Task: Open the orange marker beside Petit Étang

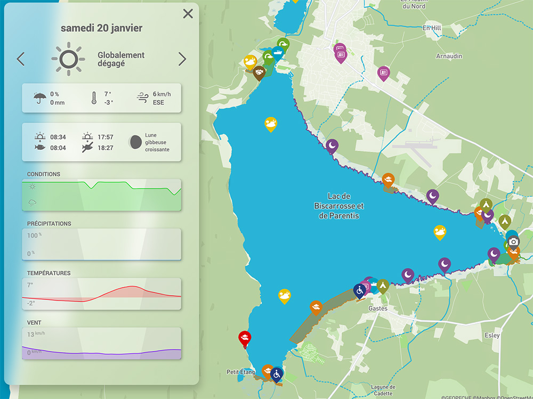Action: pyautogui.click(x=267, y=371)
